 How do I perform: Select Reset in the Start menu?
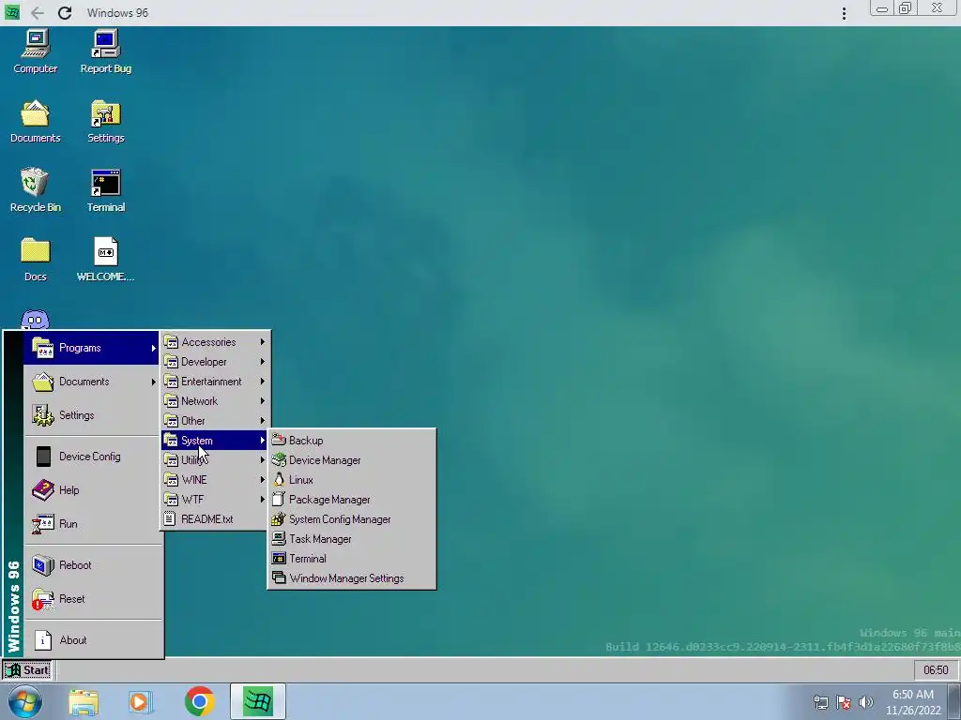tap(93, 599)
